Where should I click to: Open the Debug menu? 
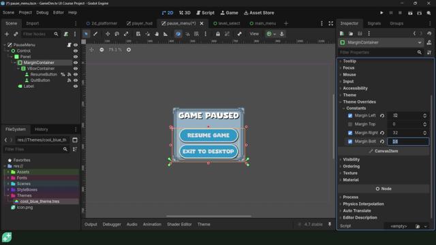tap(42, 12)
